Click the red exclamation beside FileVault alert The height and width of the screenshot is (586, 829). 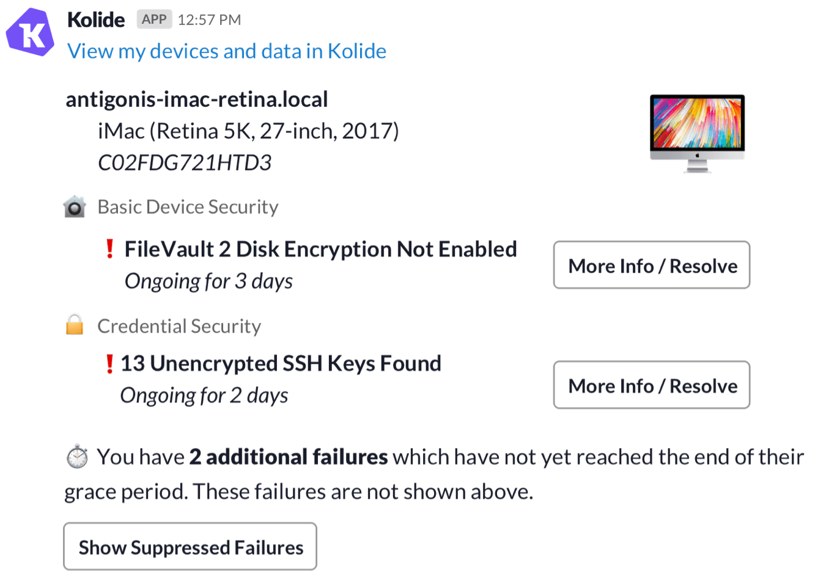coord(109,249)
